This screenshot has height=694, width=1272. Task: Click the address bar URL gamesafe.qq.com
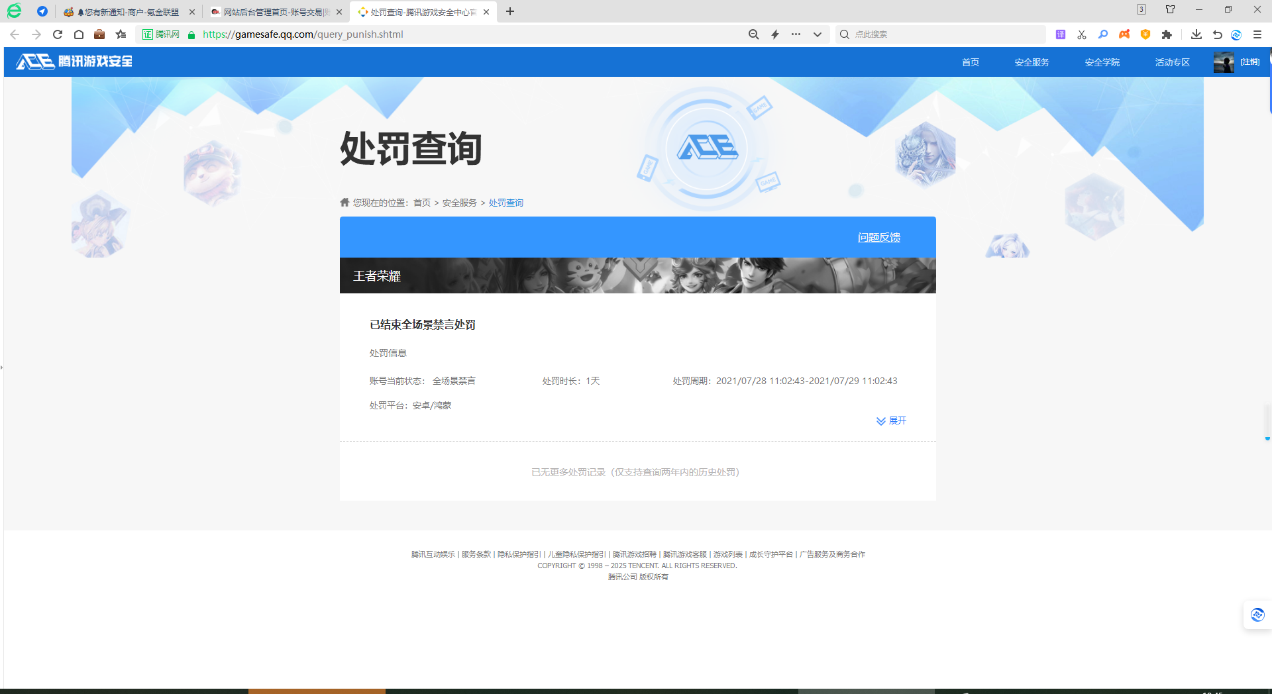pyautogui.click(x=303, y=34)
